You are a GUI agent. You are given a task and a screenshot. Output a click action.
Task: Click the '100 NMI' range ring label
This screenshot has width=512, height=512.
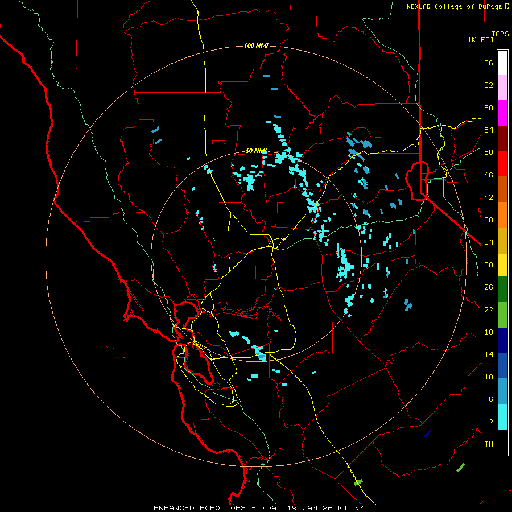pyautogui.click(x=256, y=46)
